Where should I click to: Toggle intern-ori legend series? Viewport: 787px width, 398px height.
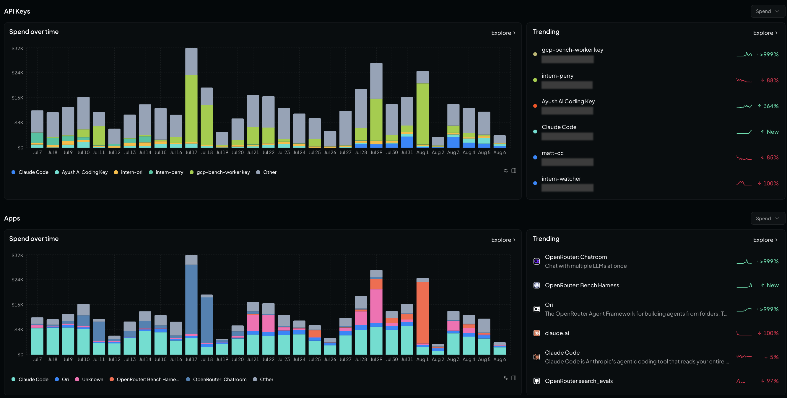pyautogui.click(x=128, y=172)
